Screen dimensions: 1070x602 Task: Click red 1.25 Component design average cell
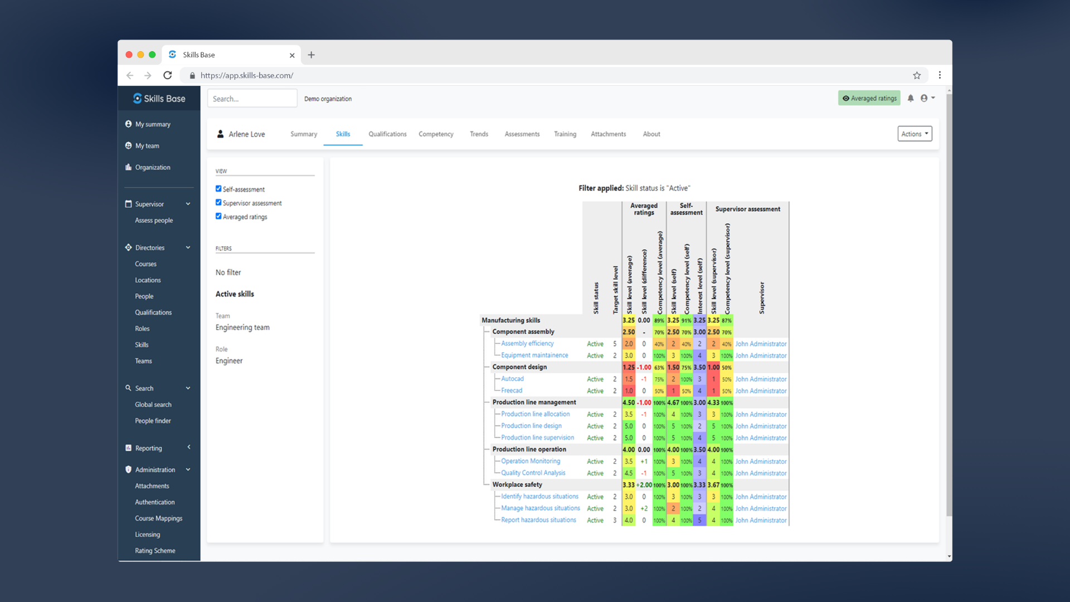[x=629, y=367]
